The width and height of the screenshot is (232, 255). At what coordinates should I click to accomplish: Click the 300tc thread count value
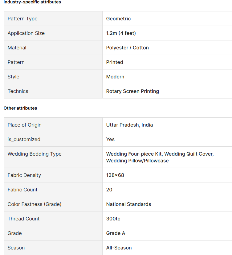click(x=113, y=219)
